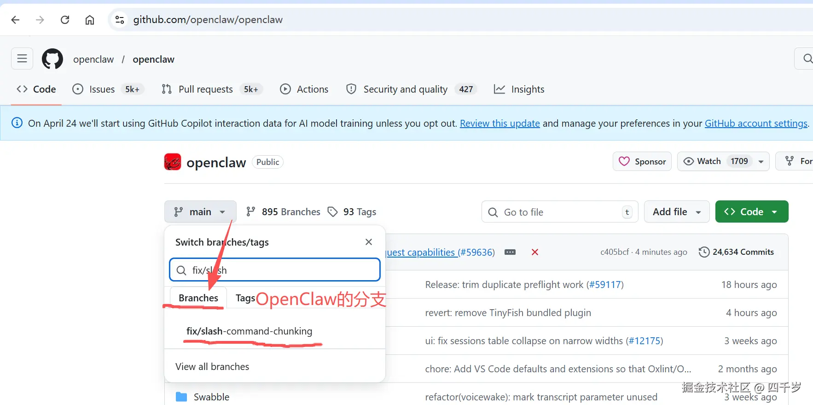813x405 pixels.
Task: Open the Review this update link
Action: coord(500,123)
